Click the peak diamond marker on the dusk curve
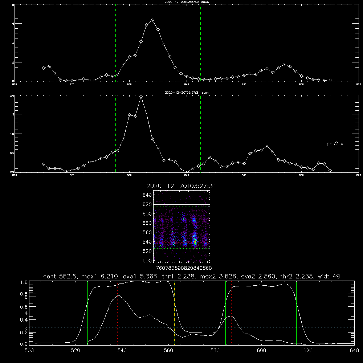 point(141,97)
